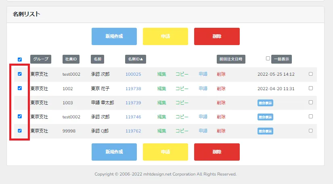Click the top red 削除 button
Screen dimensions: 333x184
coord(217,36)
